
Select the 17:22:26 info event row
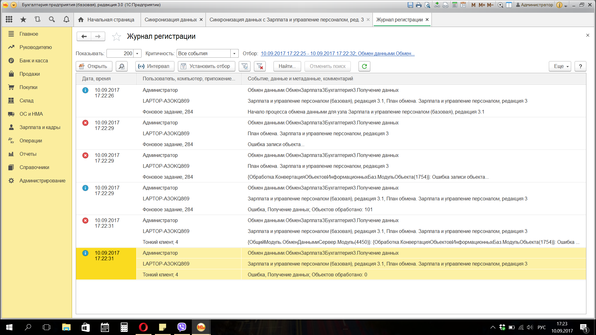coord(331,101)
